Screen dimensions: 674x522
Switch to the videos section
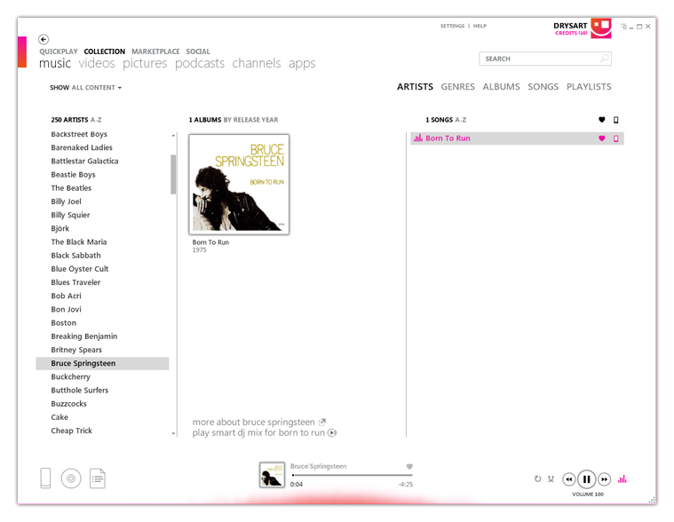pyautogui.click(x=97, y=63)
